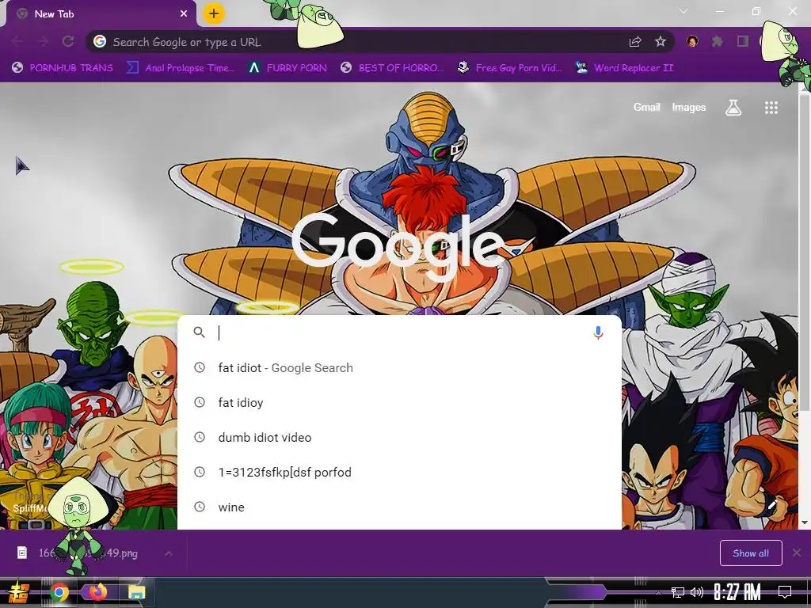Click the browser forward arrow
Image resolution: width=811 pixels, height=608 pixels.
[x=43, y=41]
